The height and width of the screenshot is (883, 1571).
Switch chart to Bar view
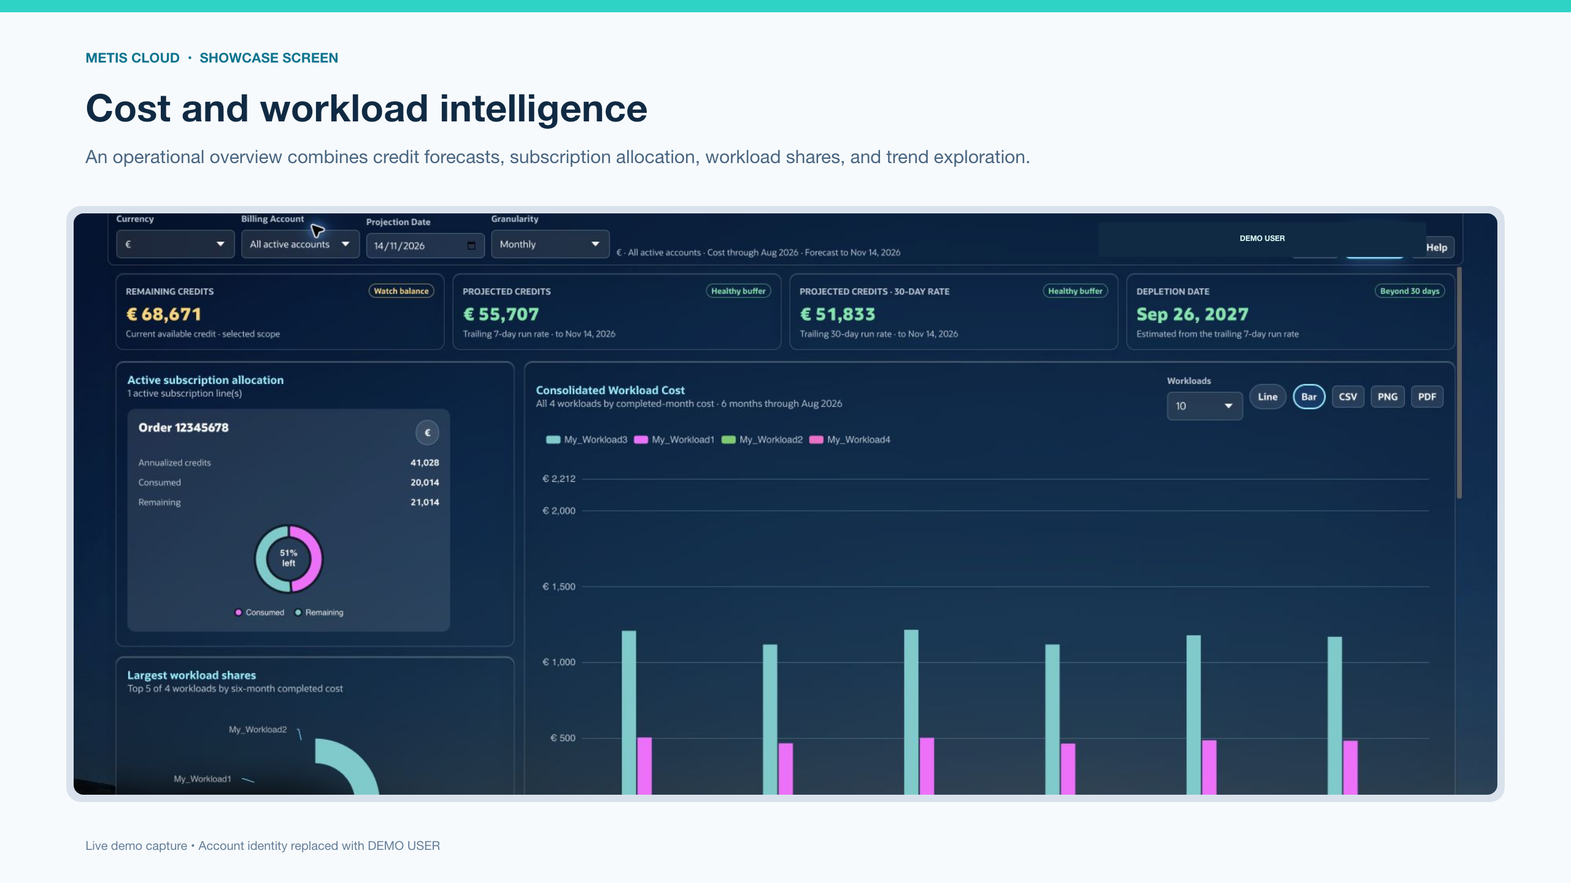(1309, 397)
